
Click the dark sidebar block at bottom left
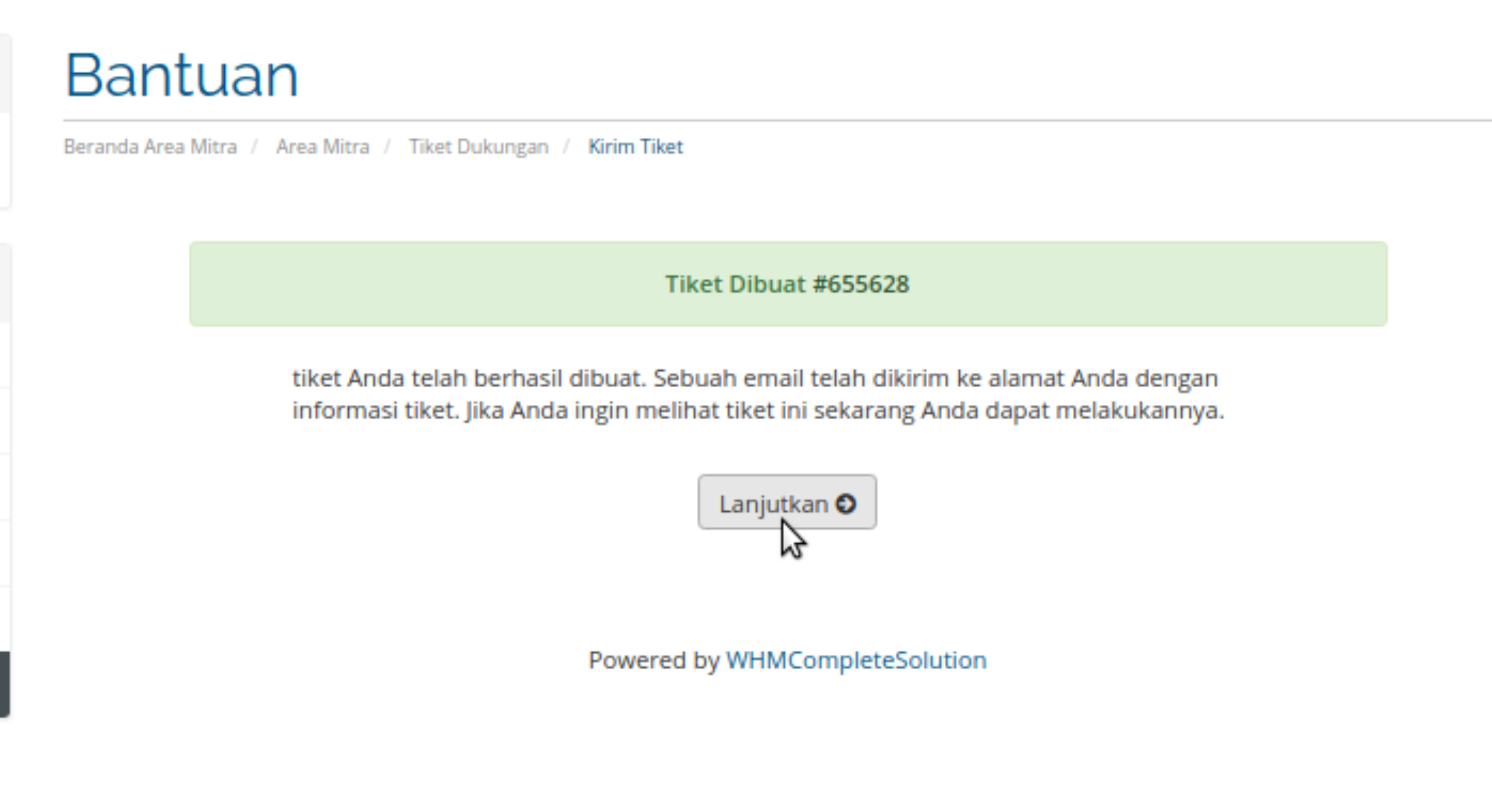4,684
